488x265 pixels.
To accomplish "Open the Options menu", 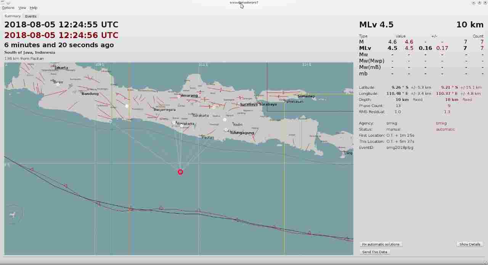I will pos(8,8).
